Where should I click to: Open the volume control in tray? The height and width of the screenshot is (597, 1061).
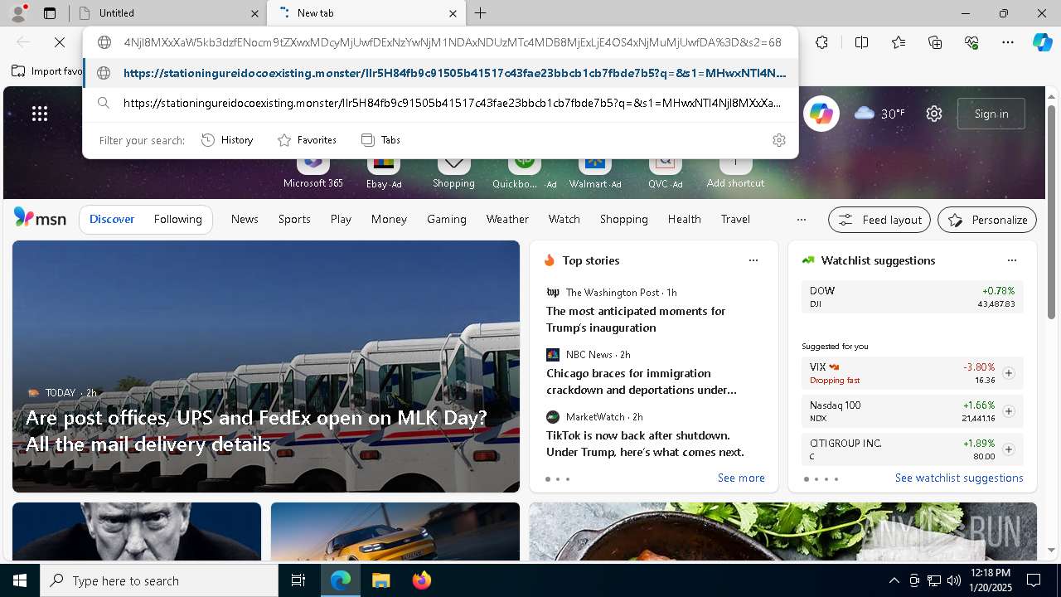click(x=953, y=580)
